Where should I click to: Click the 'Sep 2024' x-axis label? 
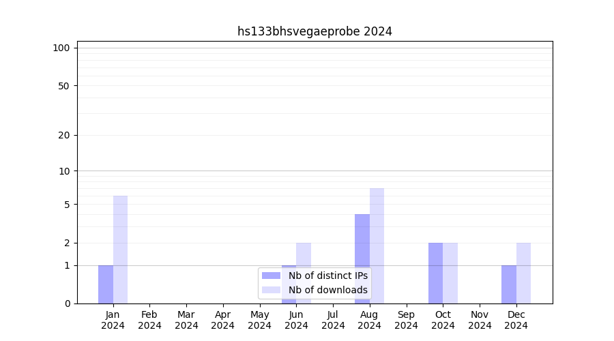(406, 320)
